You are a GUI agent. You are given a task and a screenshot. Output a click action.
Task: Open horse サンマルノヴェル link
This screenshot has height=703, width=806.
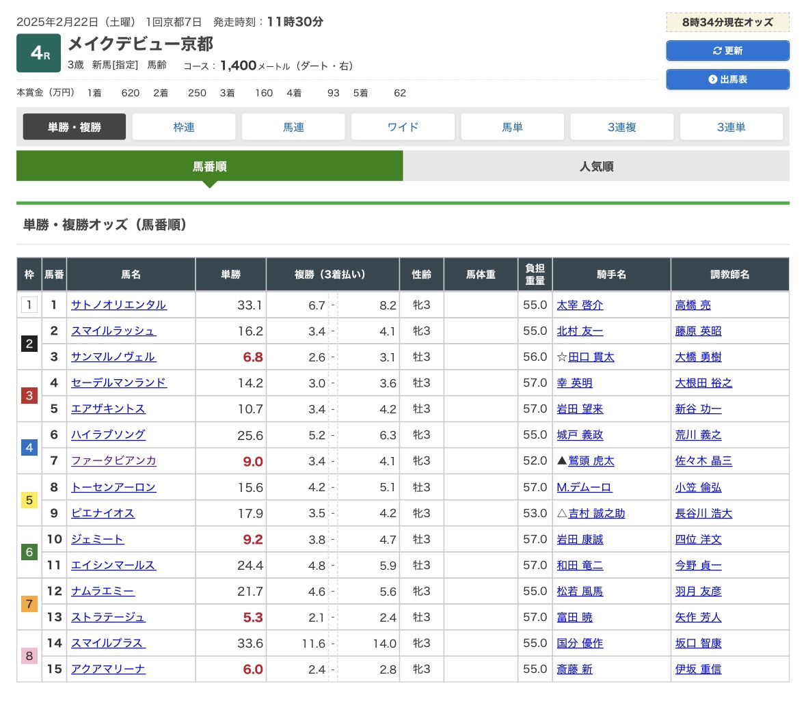[x=113, y=357]
